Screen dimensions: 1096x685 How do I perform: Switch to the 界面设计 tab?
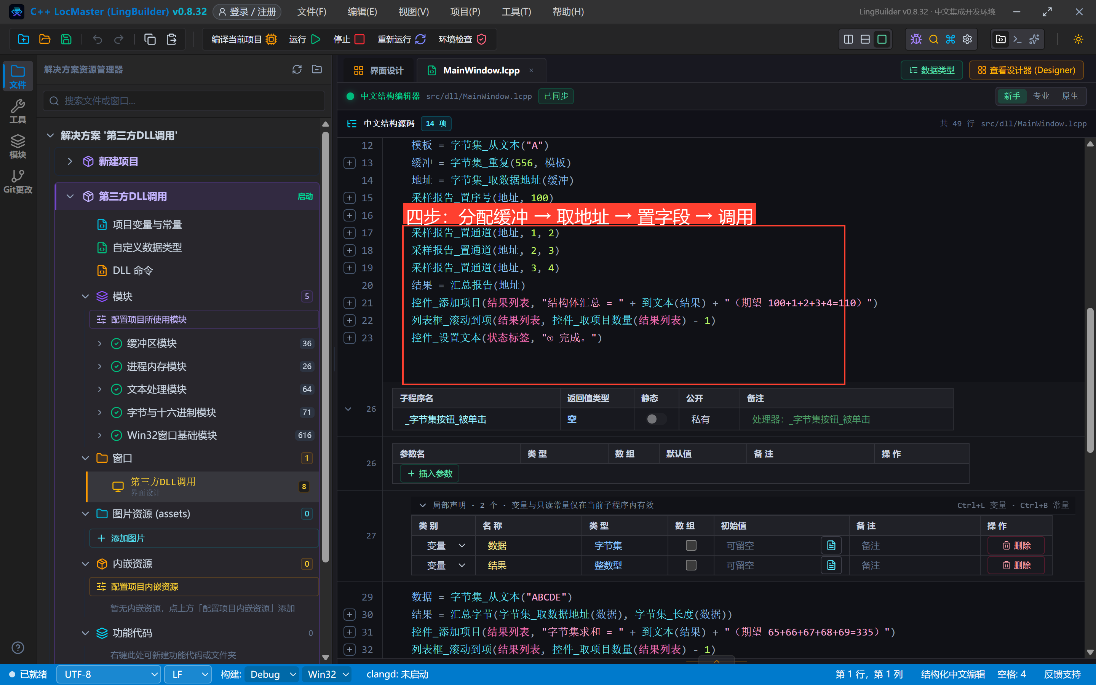[x=379, y=70]
